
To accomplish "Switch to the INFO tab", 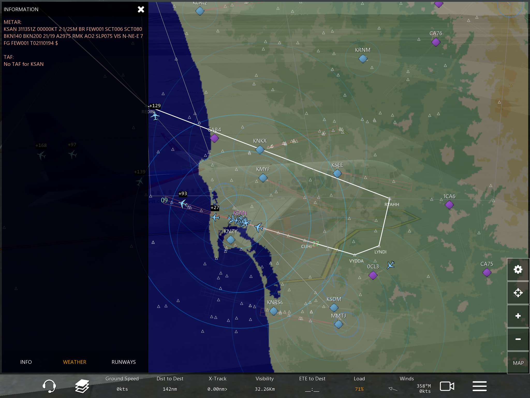I will [26, 362].
